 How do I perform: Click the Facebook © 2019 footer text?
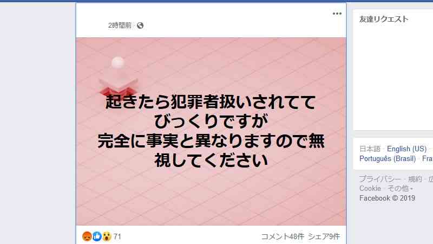coord(387,198)
